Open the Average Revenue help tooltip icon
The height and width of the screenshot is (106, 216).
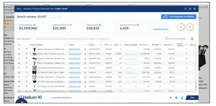[x=71, y=25]
